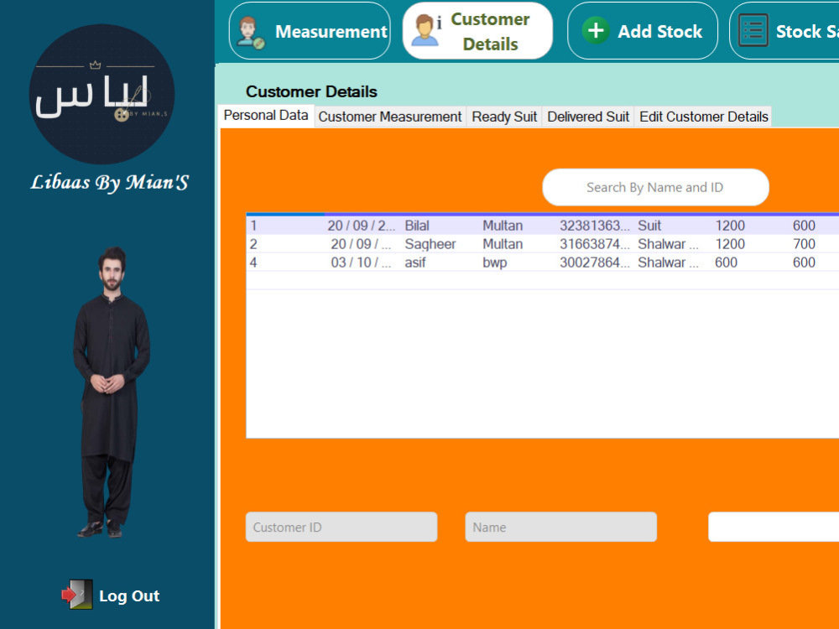
Task: Click the Measurement tailor icon
Action: click(251, 34)
